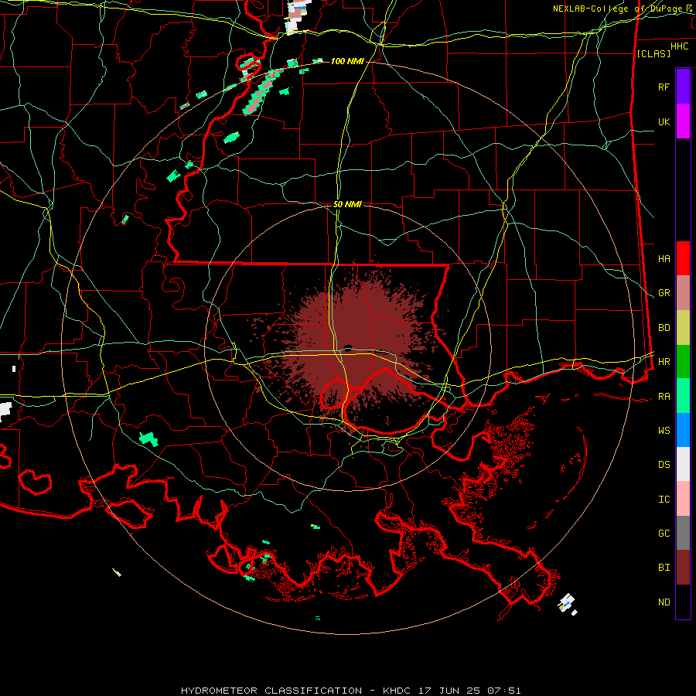Click the ND black legend swatch
Image resolution: width=696 pixels, height=696 pixels.
click(x=683, y=602)
